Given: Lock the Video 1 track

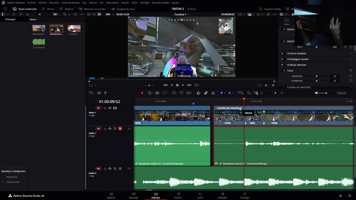Looking at the screenshot, I should (x=105, y=108).
